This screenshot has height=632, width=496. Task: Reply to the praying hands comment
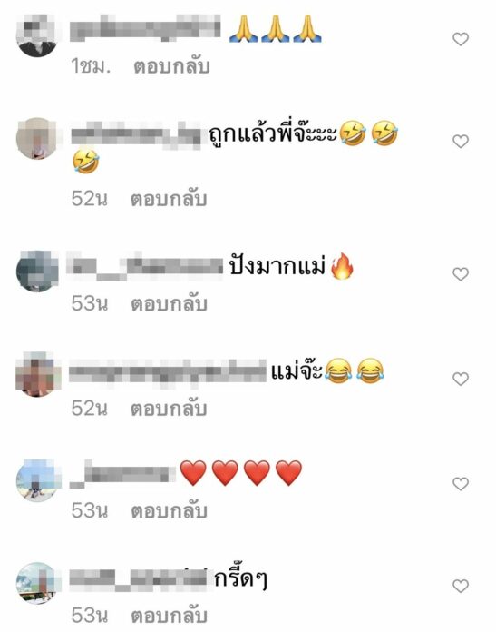coord(172,66)
